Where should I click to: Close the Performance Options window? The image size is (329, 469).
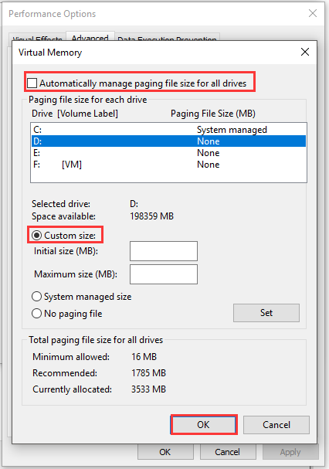point(313,13)
